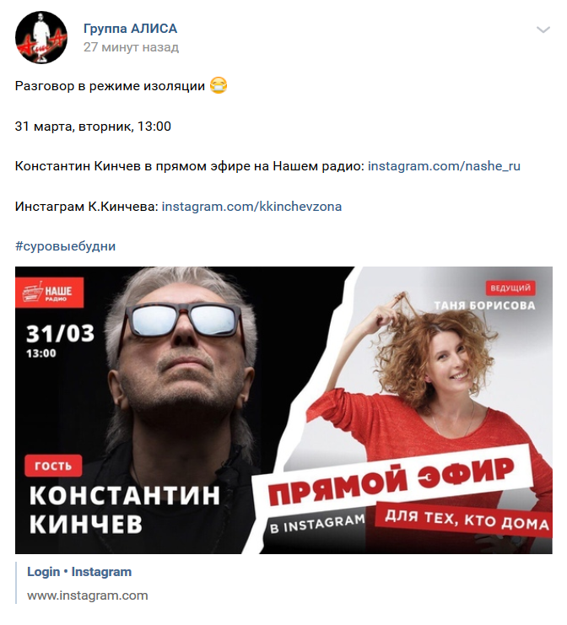
Task: Click the ВЕДУЩИЙ badge on banner
Action: [510, 288]
